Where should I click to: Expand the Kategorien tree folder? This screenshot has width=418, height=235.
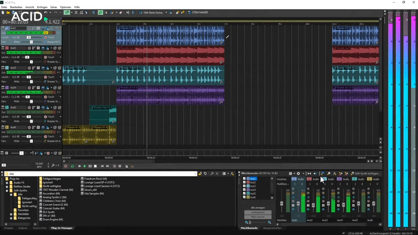click(11, 218)
